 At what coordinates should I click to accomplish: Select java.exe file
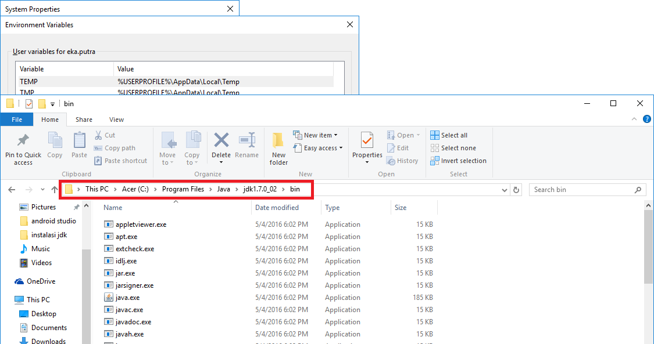click(x=128, y=298)
